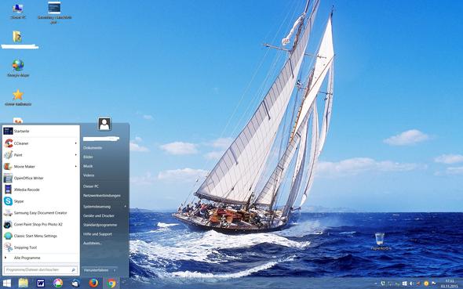
Task: Click the user account picture
Action: click(104, 124)
